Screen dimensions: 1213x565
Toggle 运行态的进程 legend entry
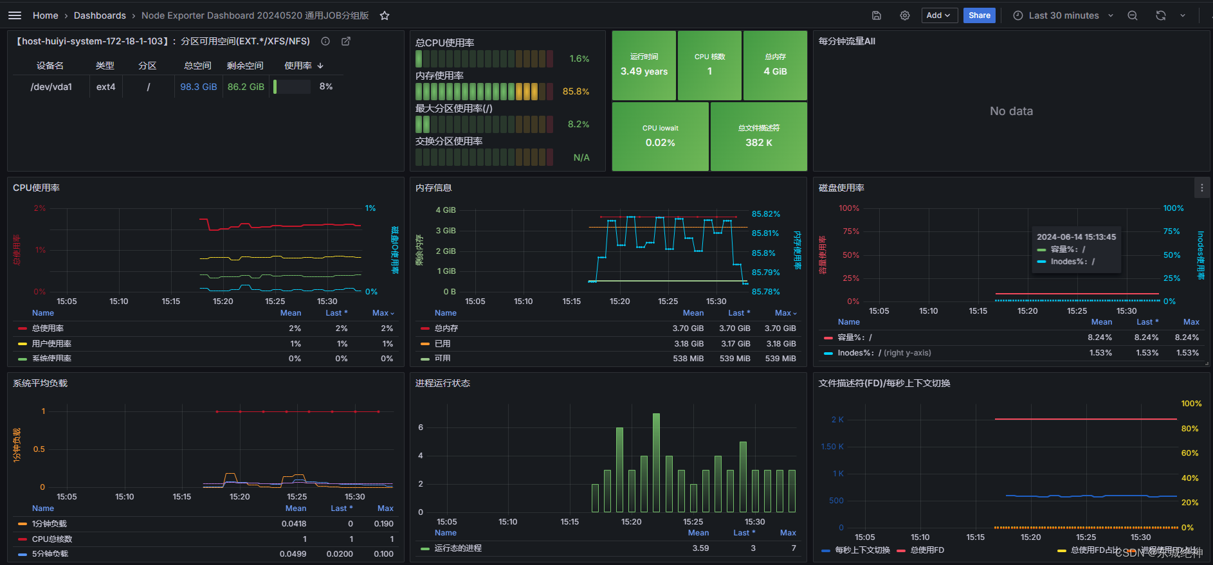click(x=458, y=548)
